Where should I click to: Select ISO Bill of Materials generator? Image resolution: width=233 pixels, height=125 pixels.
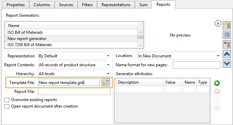click(x=71, y=32)
